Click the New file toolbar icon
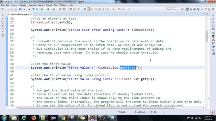The height and width of the screenshot is (121, 216). (x=3, y=9)
